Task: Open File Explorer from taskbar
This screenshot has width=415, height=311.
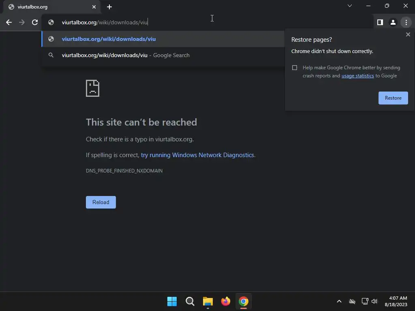Action: click(x=208, y=301)
